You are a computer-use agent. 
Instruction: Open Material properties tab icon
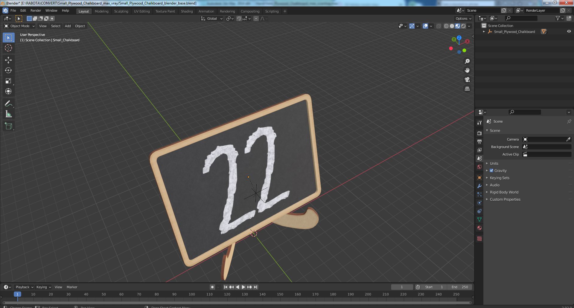pos(479,228)
